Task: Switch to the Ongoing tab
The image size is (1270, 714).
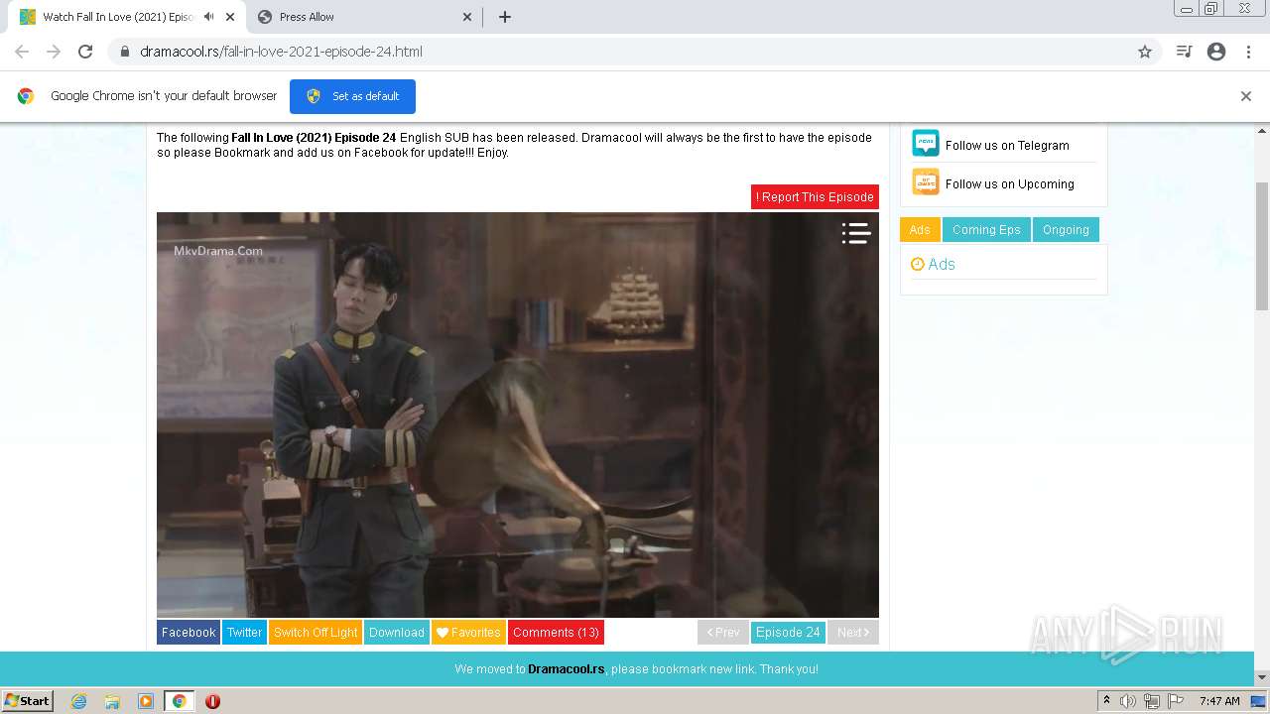Action: click(1066, 230)
